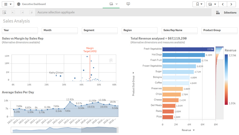Viewport: 239px width, 135px height.
Task: Click the Sélections button label
Action: [230, 13]
